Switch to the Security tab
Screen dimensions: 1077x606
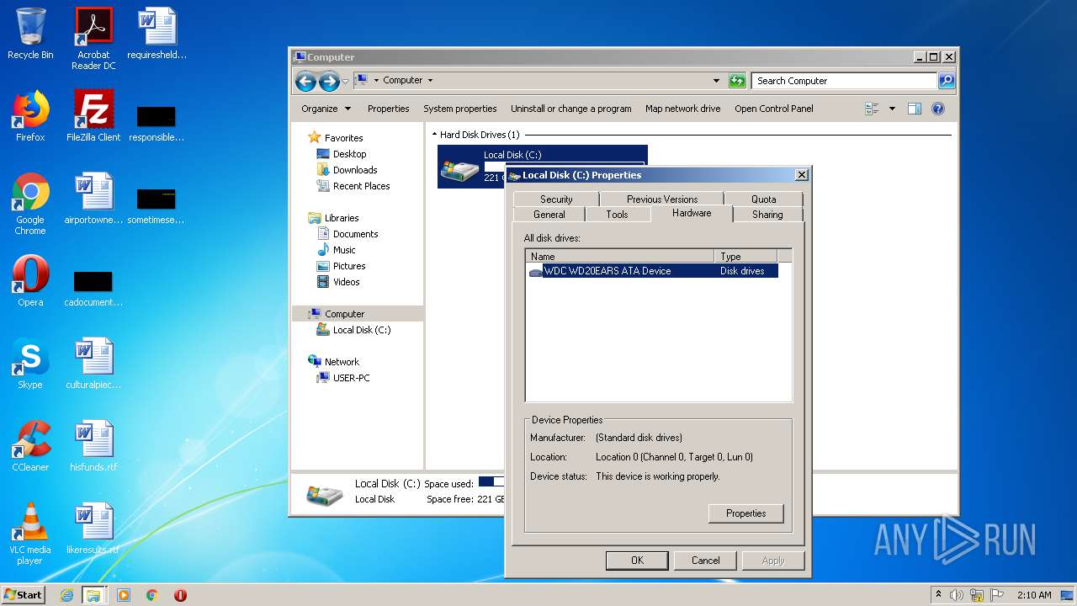pyautogui.click(x=556, y=199)
